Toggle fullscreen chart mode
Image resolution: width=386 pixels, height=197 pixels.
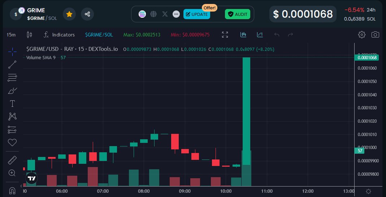225,35
